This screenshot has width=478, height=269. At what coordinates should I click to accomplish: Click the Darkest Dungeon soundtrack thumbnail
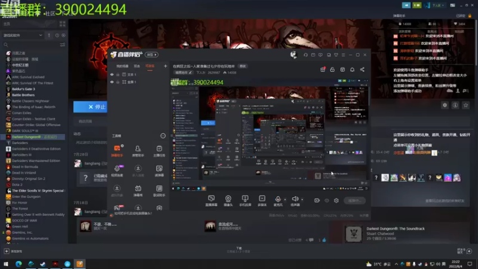tap(354, 234)
